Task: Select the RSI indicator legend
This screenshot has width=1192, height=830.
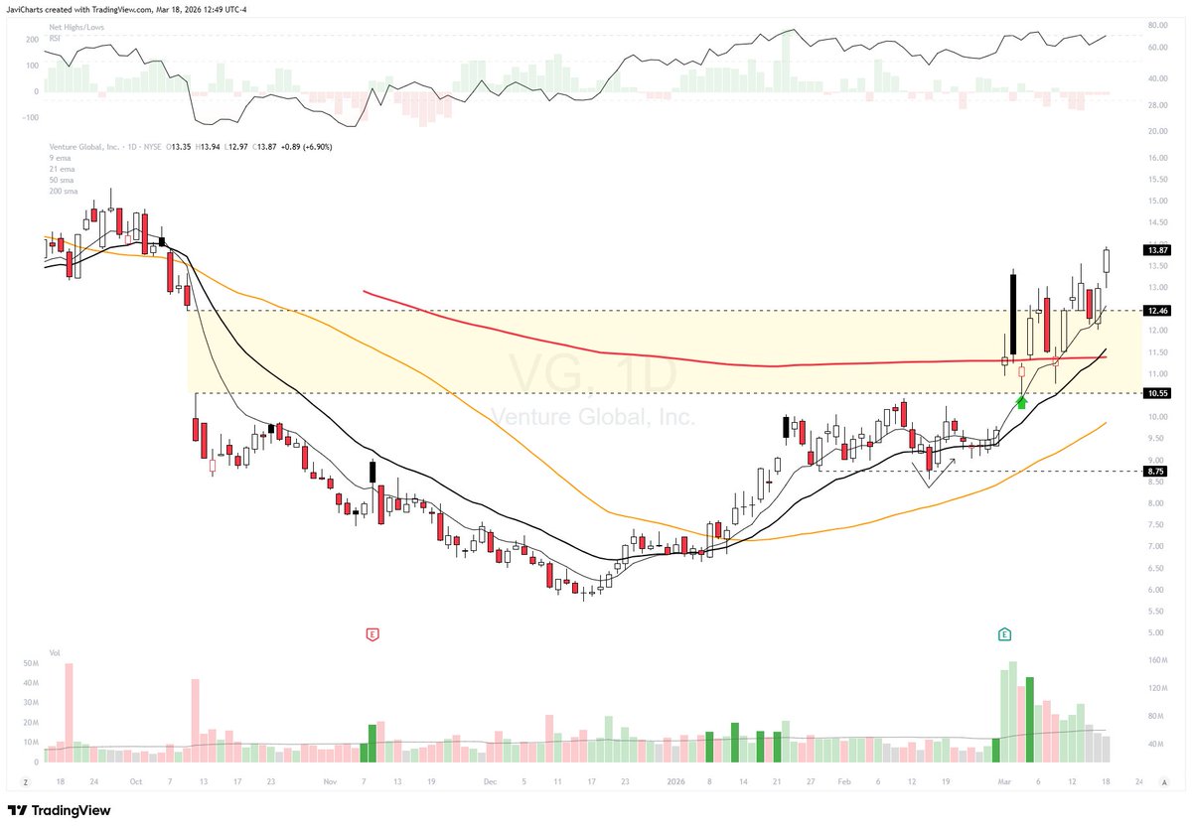Action: click(x=55, y=38)
